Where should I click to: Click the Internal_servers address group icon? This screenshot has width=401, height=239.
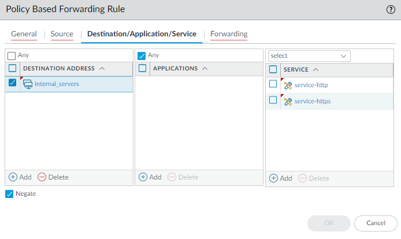coord(28,84)
